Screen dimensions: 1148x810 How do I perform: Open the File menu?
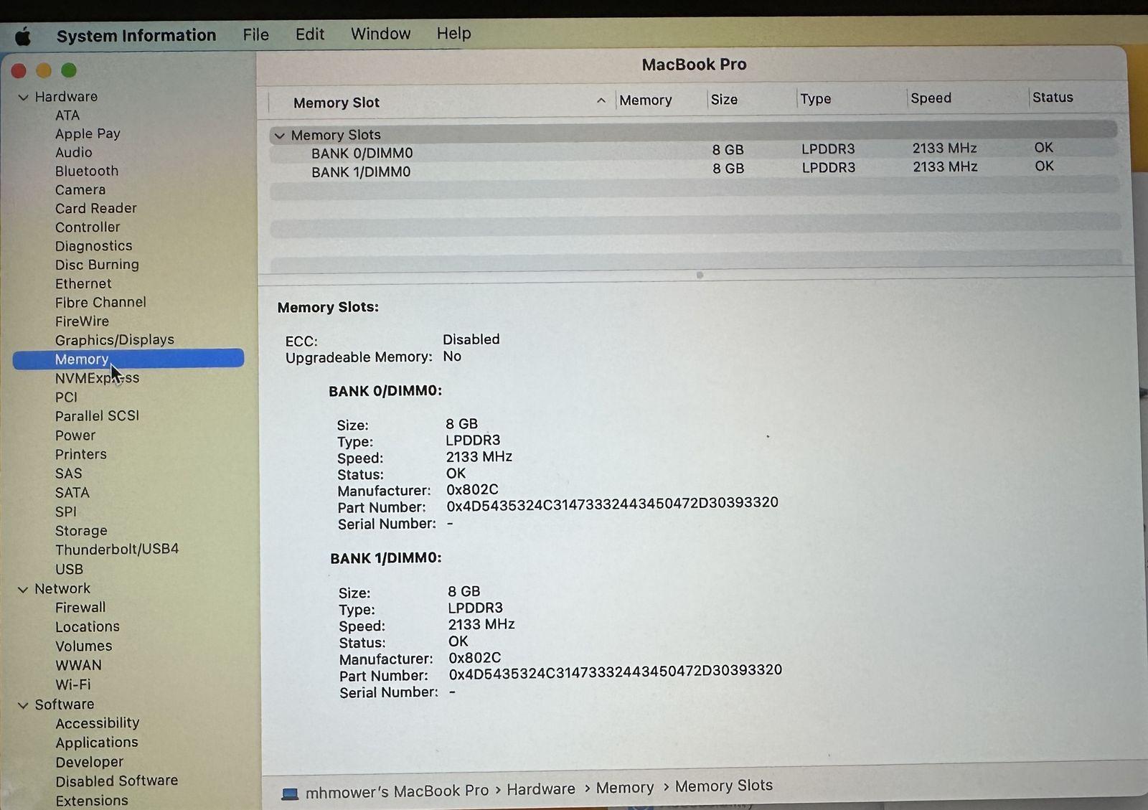tap(255, 34)
